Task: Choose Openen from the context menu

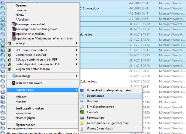Action: click(21, 5)
